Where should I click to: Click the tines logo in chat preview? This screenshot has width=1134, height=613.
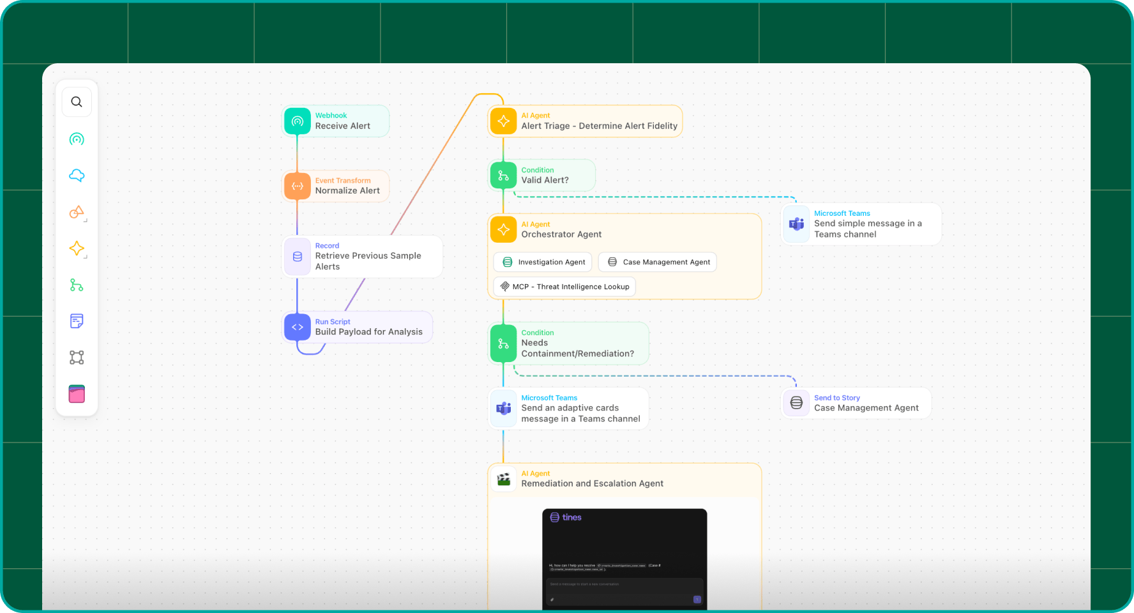[x=566, y=517]
